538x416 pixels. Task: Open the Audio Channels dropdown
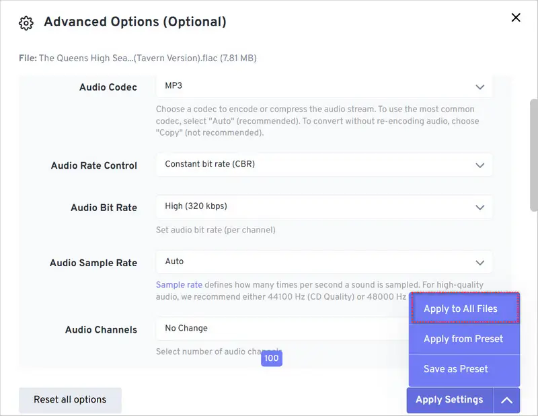tap(269, 329)
